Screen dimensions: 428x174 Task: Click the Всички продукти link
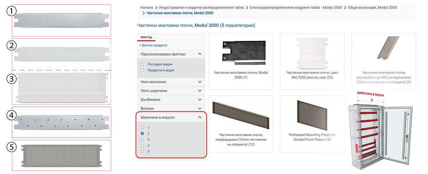coord(153,45)
